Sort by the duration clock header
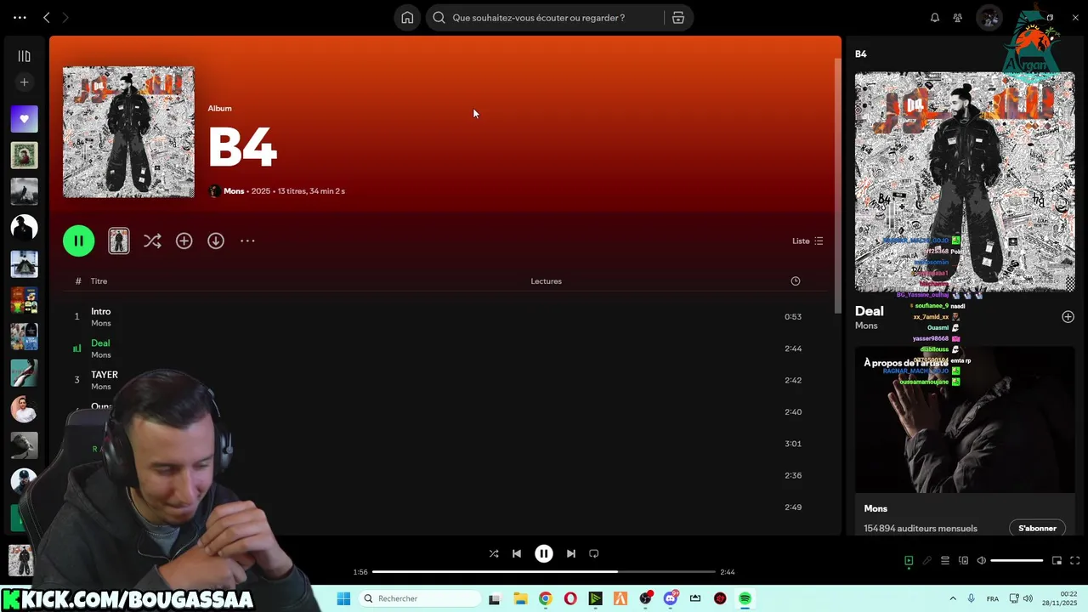1088x612 pixels. 796,281
